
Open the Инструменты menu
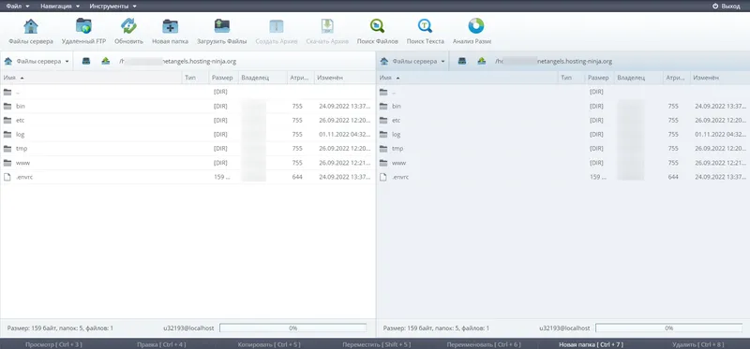click(x=112, y=7)
